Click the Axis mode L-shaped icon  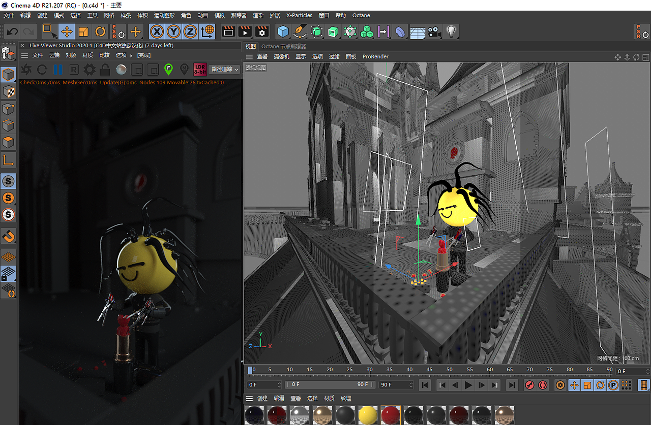click(9, 160)
